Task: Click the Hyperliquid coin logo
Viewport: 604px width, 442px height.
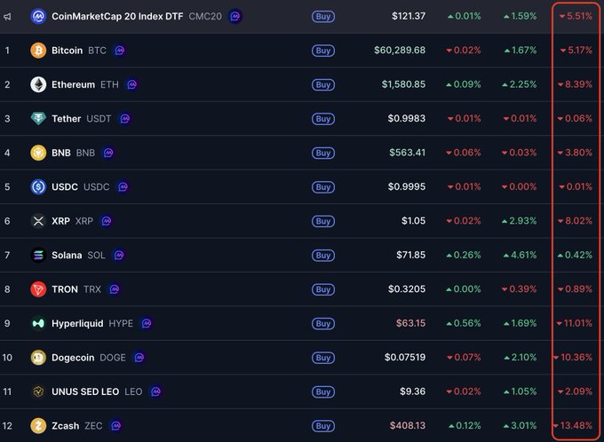Action: click(x=38, y=323)
